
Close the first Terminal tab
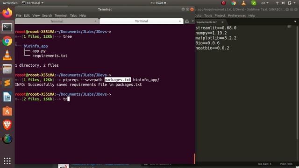coord(95,21)
